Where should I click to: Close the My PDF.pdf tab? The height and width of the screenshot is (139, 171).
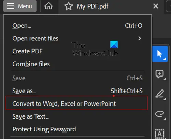click(156, 6)
